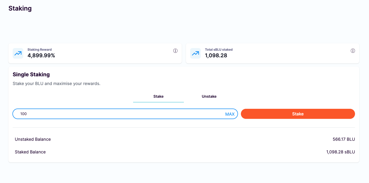Click the Unstaked Balance label
The image size is (369, 183).
pos(33,139)
